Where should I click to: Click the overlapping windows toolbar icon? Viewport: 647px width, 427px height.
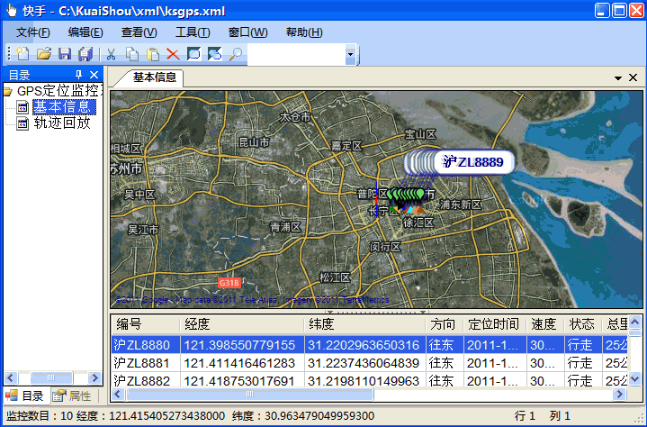tap(215, 54)
